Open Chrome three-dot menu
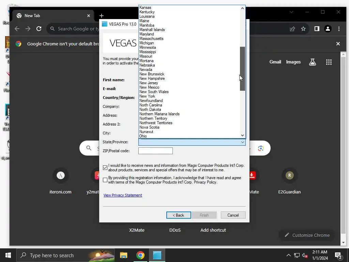 coord(339,29)
